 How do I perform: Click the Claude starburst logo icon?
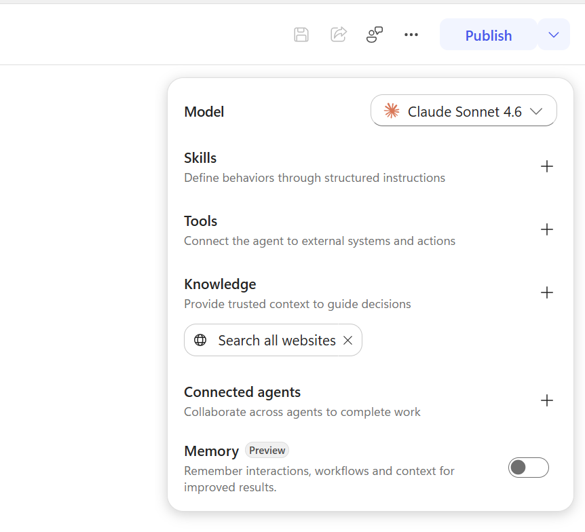392,111
